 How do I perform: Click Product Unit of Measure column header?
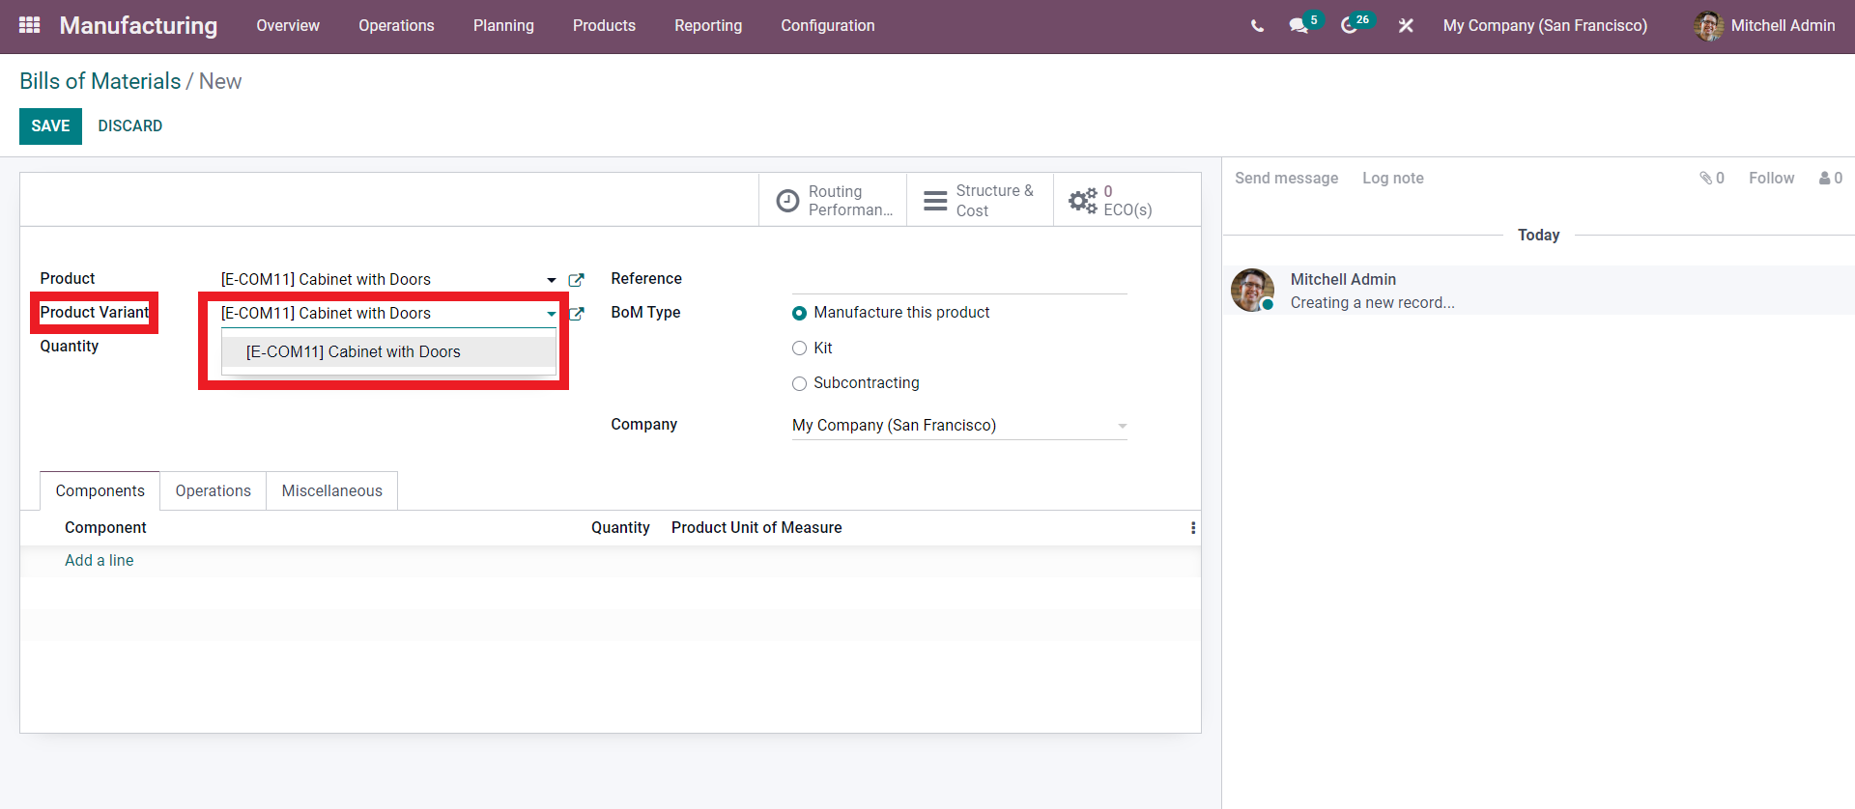pyautogui.click(x=756, y=528)
